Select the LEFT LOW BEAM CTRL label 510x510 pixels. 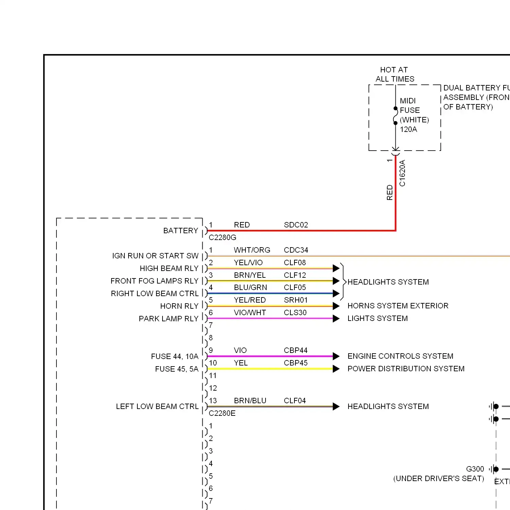157,406
